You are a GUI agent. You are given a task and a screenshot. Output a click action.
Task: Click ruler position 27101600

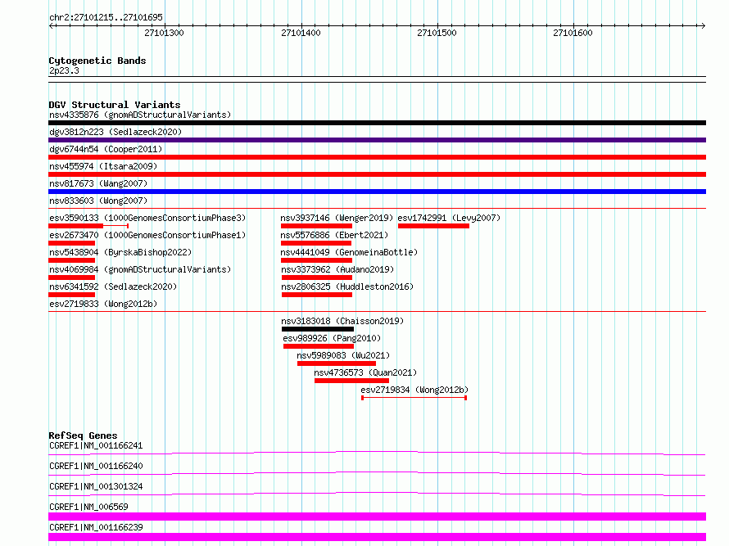pos(573,33)
